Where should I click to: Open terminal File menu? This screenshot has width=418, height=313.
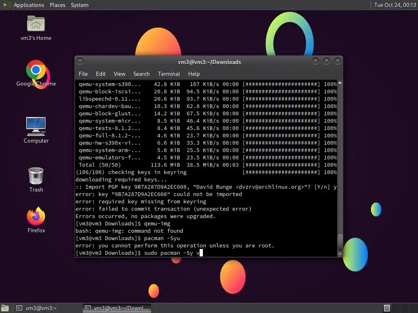tap(83, 74)
